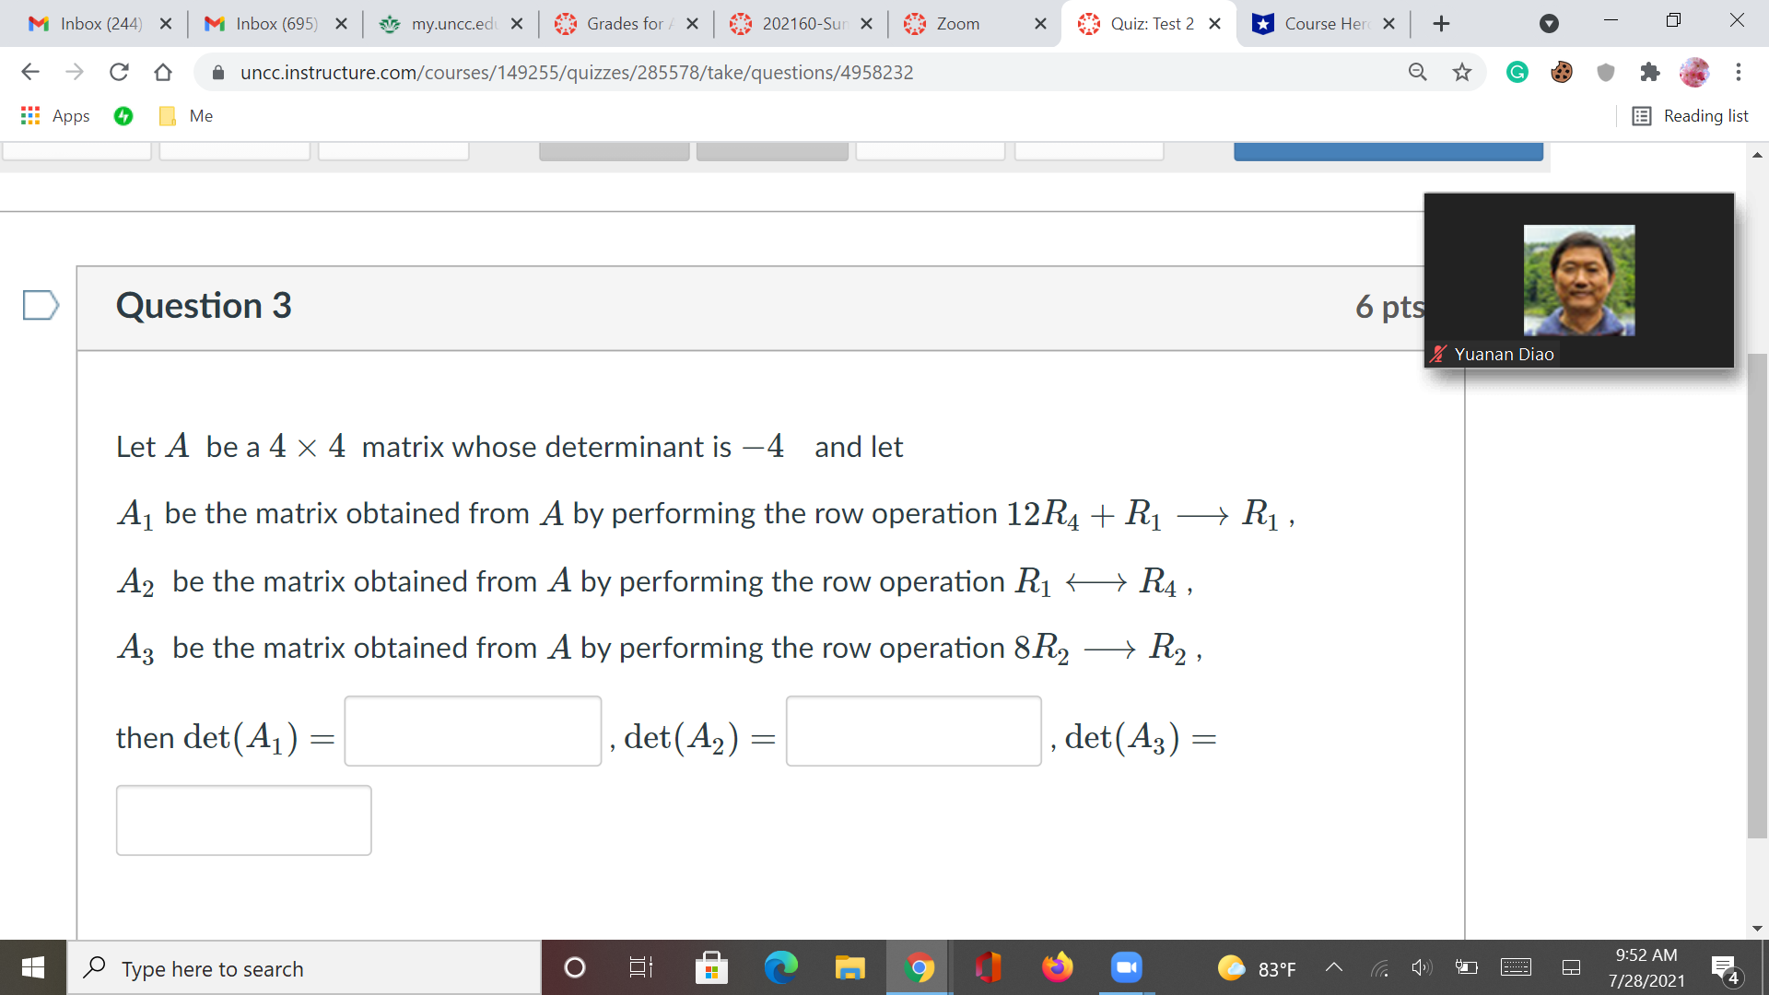The width and height of the screenshot is (1769, 995).
Task: Expand hidden system tray icons
Action: pyautogui.click(x=1333, y=967)
